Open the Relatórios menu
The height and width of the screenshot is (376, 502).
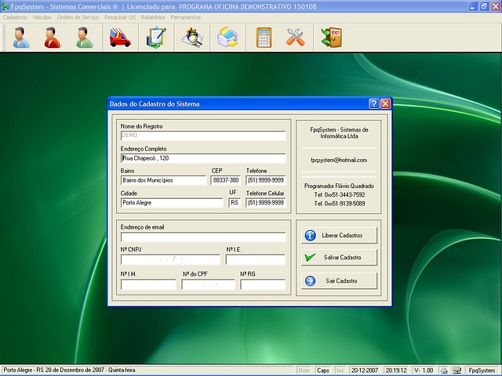click(153, 17)
